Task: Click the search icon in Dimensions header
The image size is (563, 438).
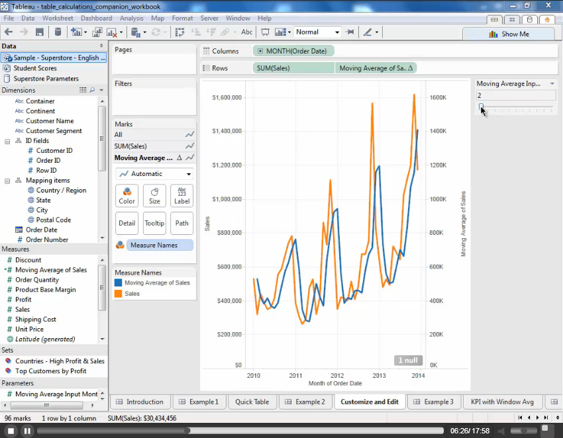Action: pos(92,90)
